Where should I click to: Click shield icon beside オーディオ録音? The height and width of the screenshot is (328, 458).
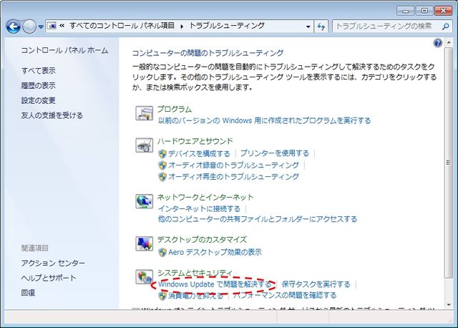click(x=162, y=165)
